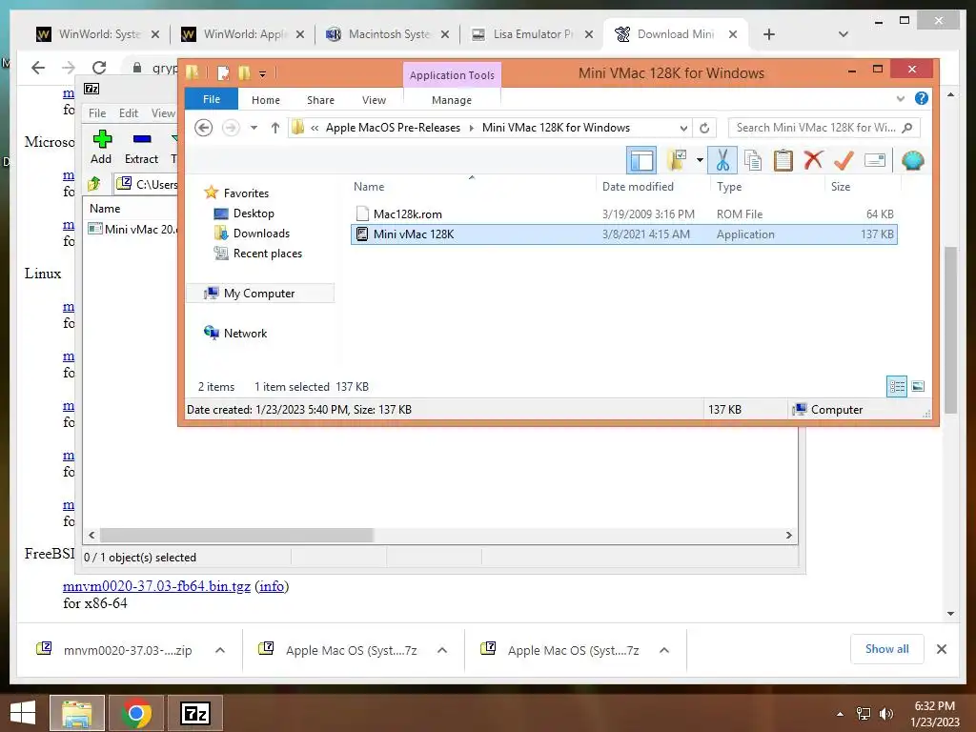The width and height of the screenshot is (976, 732).
Task: Open File menu in 7-Zip
Action: (x=97, y=113)
